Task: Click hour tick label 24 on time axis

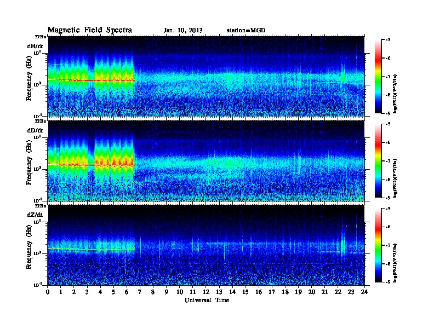Action: [x=364, y=292]
